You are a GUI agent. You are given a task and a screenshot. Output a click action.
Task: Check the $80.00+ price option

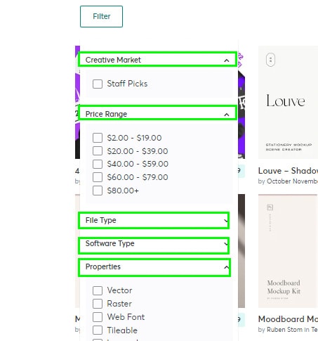click(98, 191)
